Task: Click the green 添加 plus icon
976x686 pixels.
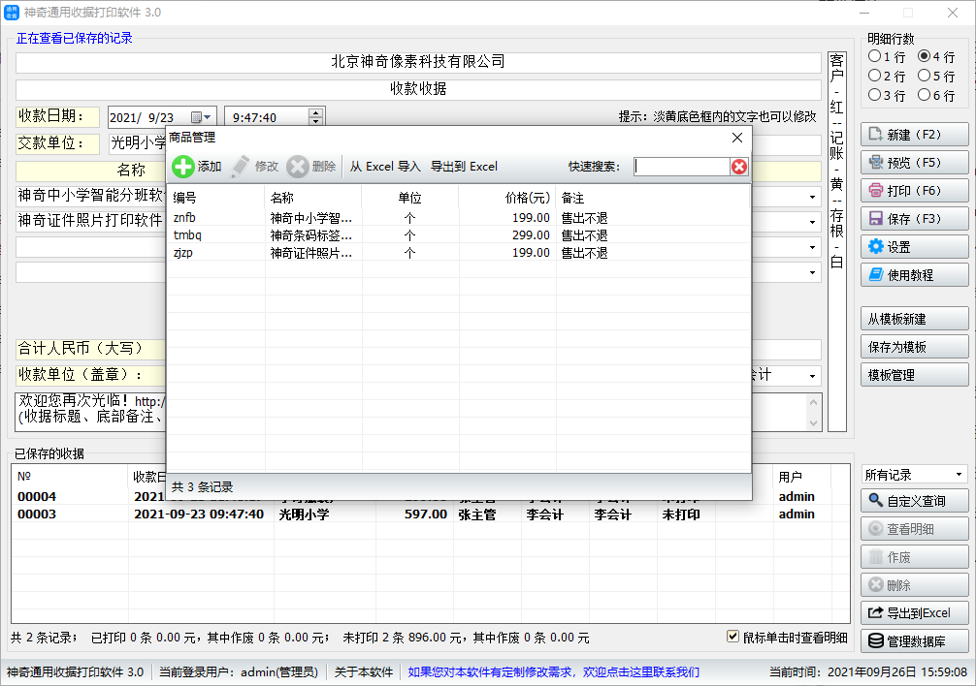Action: point(183,167)
